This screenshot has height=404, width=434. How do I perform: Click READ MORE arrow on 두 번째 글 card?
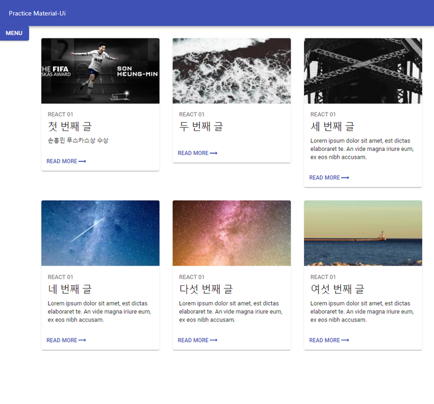click(x=198, y=153)
